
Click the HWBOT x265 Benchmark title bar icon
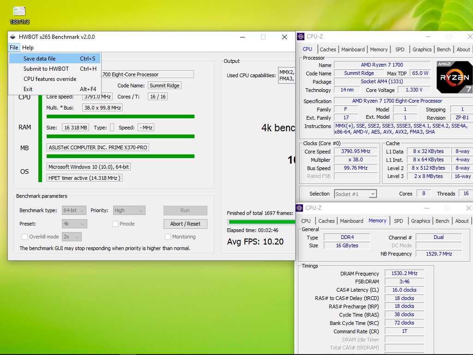12,37
